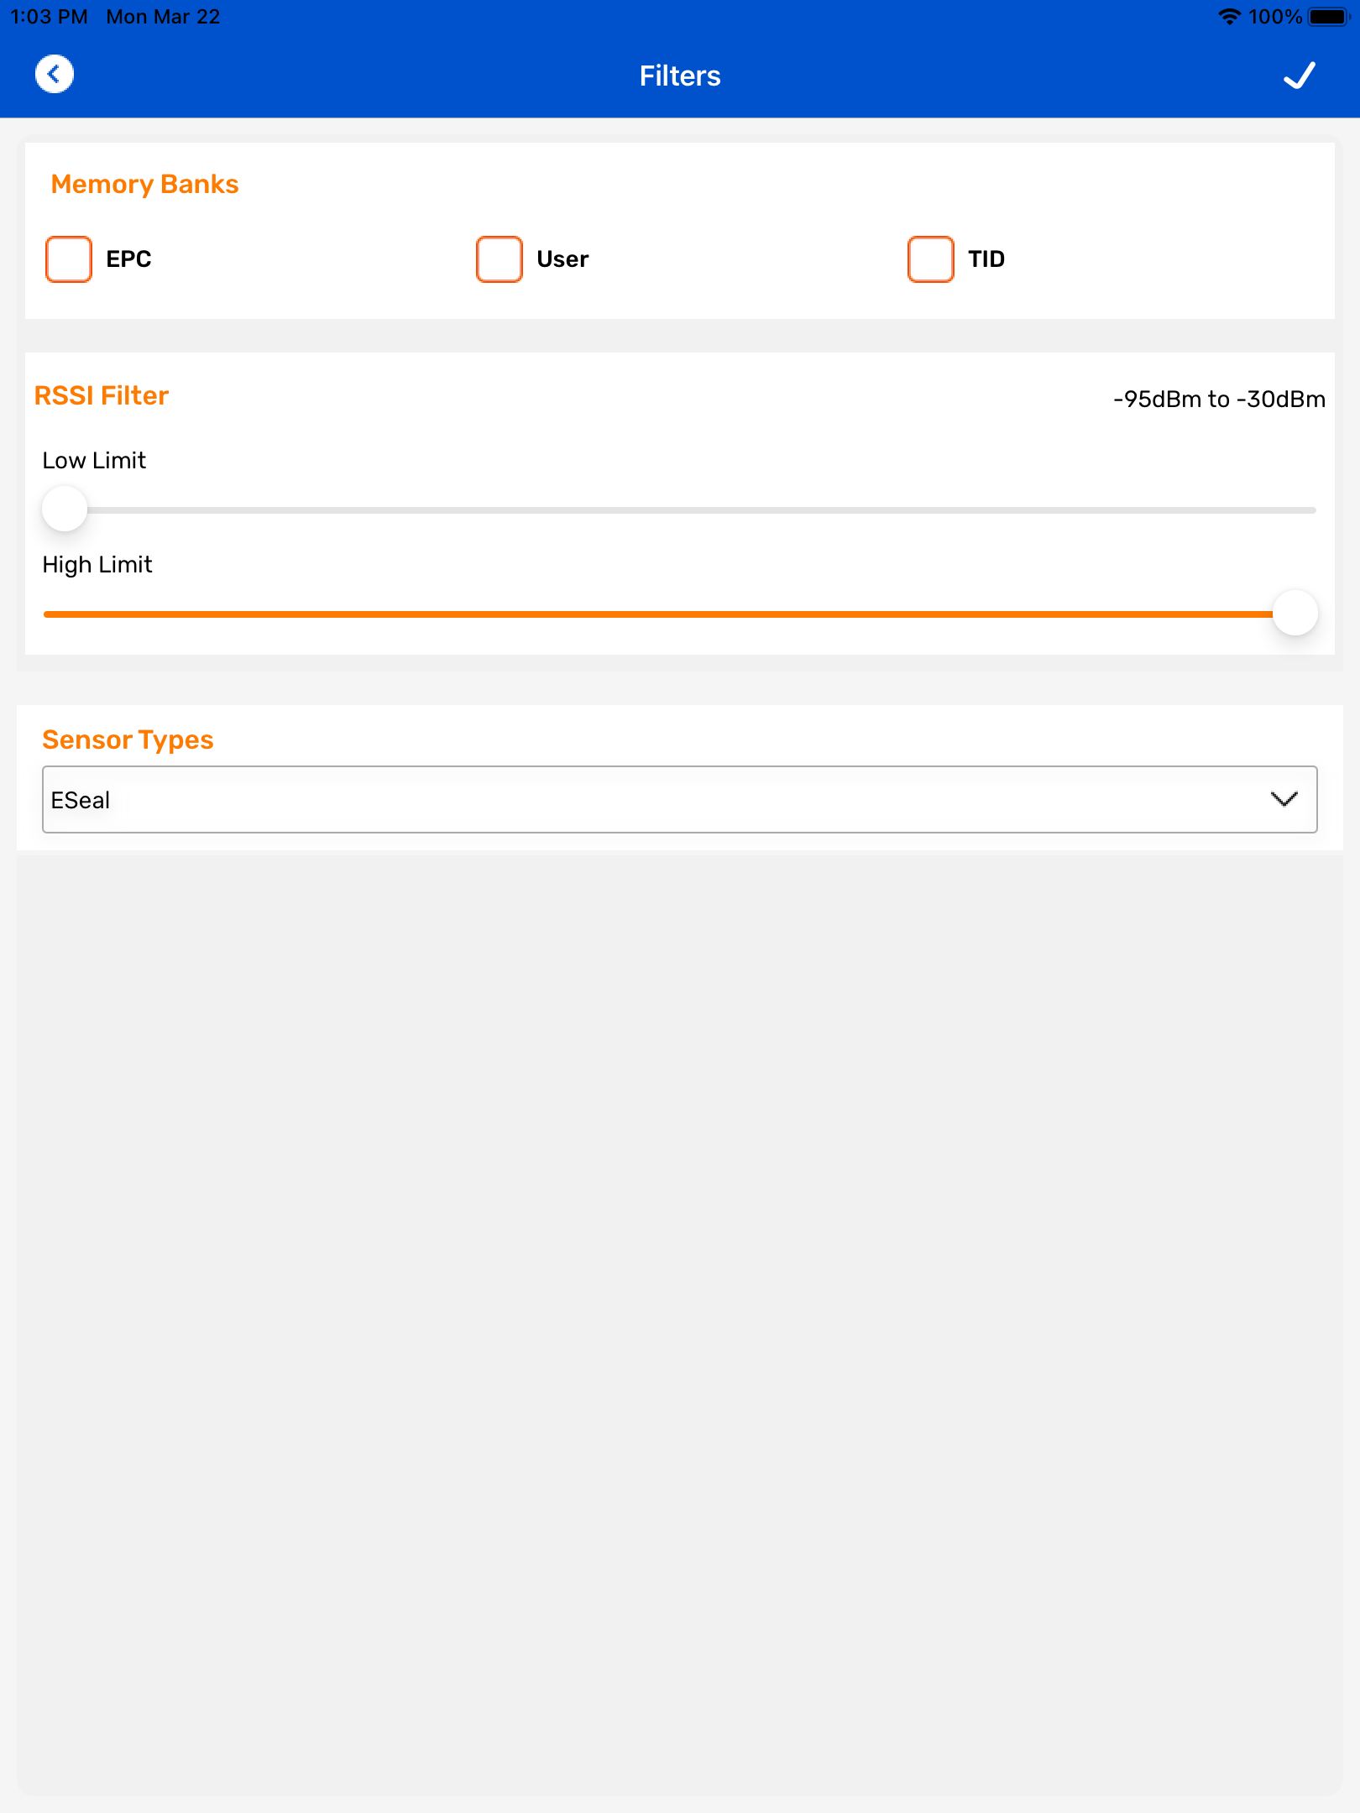
Task: Check the User memory bank box
Action: (x=500, y=259)
